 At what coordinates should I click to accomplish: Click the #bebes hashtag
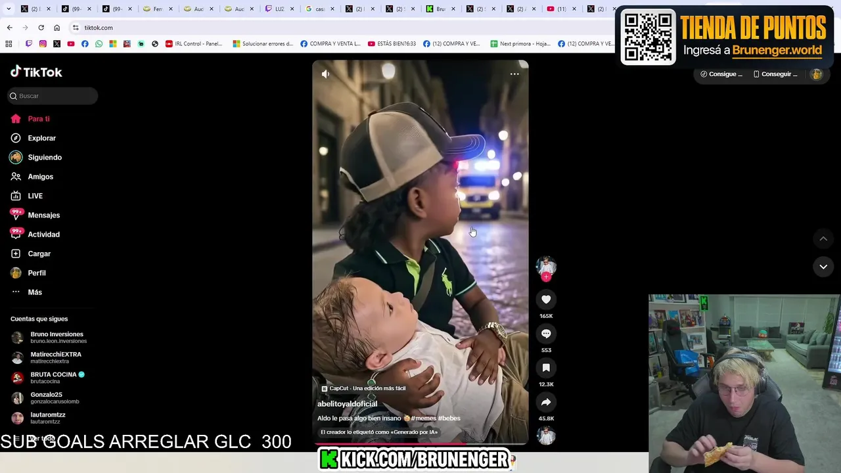pyautogui.click(x=449, y=418)
